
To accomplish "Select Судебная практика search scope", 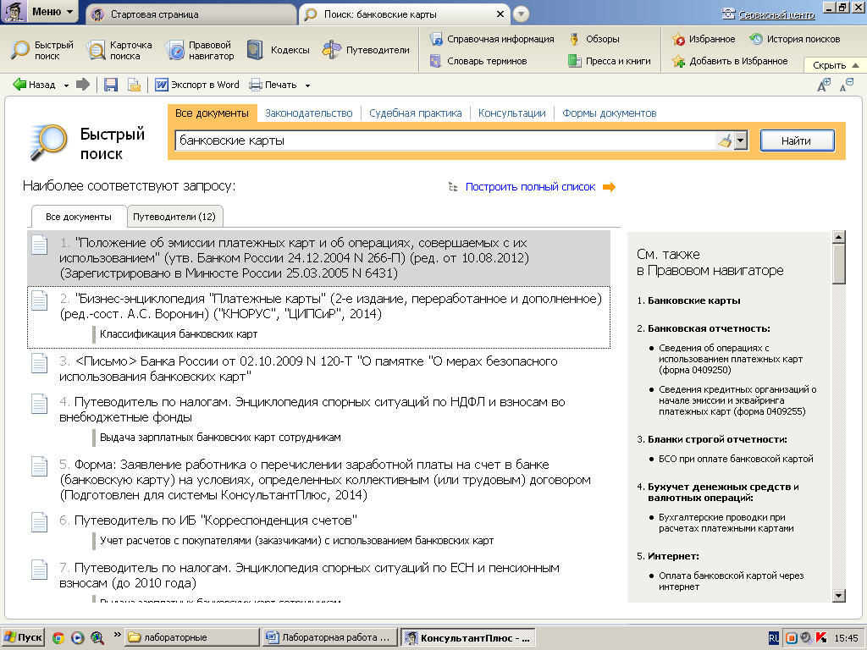I will click(x=415, y=113).
